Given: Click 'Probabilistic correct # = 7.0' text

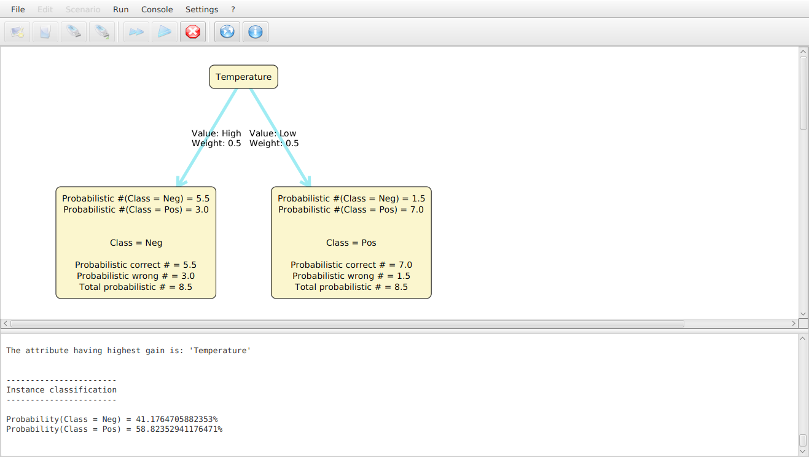Looking at the screenshot, I should [x=351, y=265].
